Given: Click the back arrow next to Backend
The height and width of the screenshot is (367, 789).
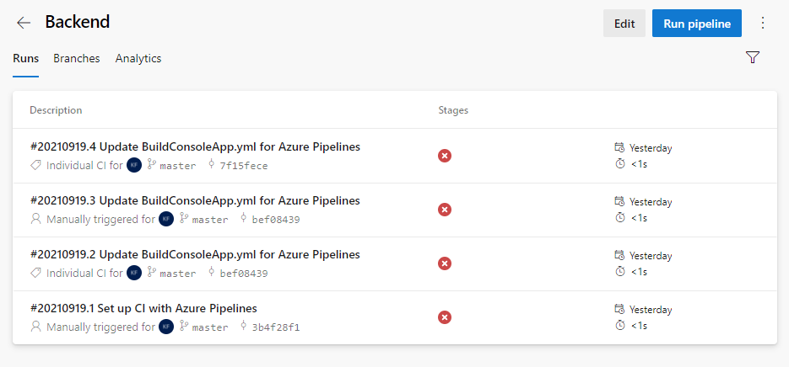Looking at the screenshot, I should pyautogui.click(x=24, y=23).
